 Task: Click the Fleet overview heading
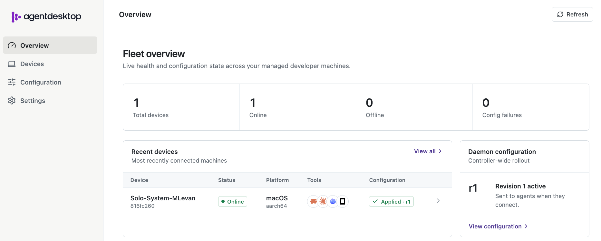coord(154,54)
